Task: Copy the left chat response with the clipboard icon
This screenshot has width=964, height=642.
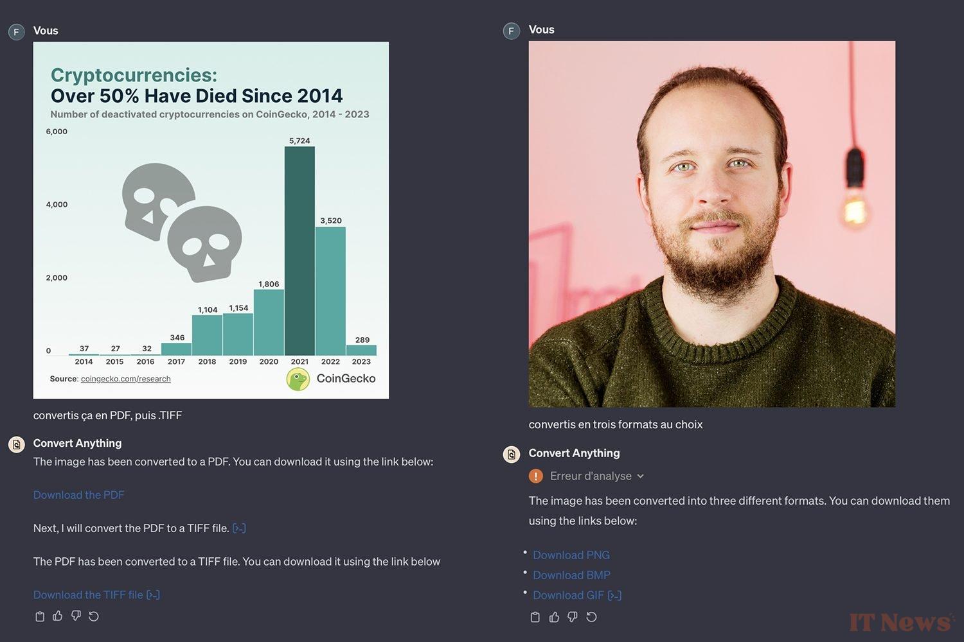Action: click(40, 616)
